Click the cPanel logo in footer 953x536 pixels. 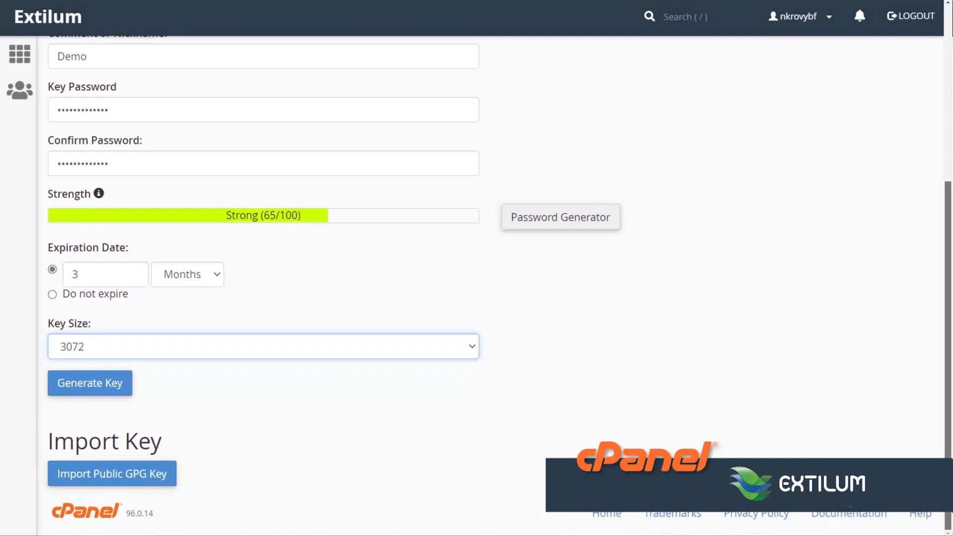pos(86,511)
